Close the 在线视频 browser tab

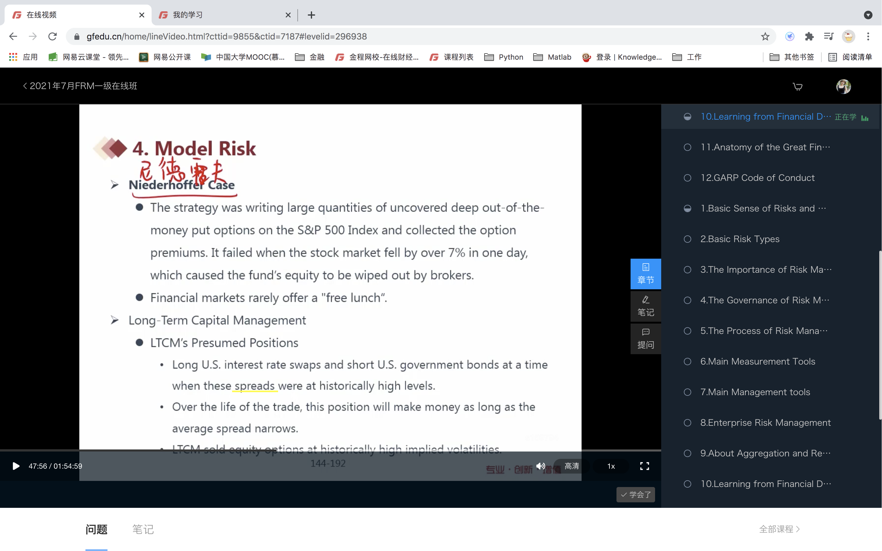[x=142, y=15]
